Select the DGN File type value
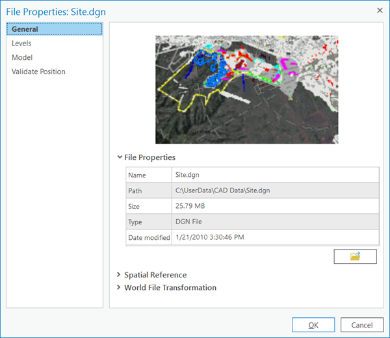Image resolution: width=390 pixels, height=338 pixels. coord(275,222)
